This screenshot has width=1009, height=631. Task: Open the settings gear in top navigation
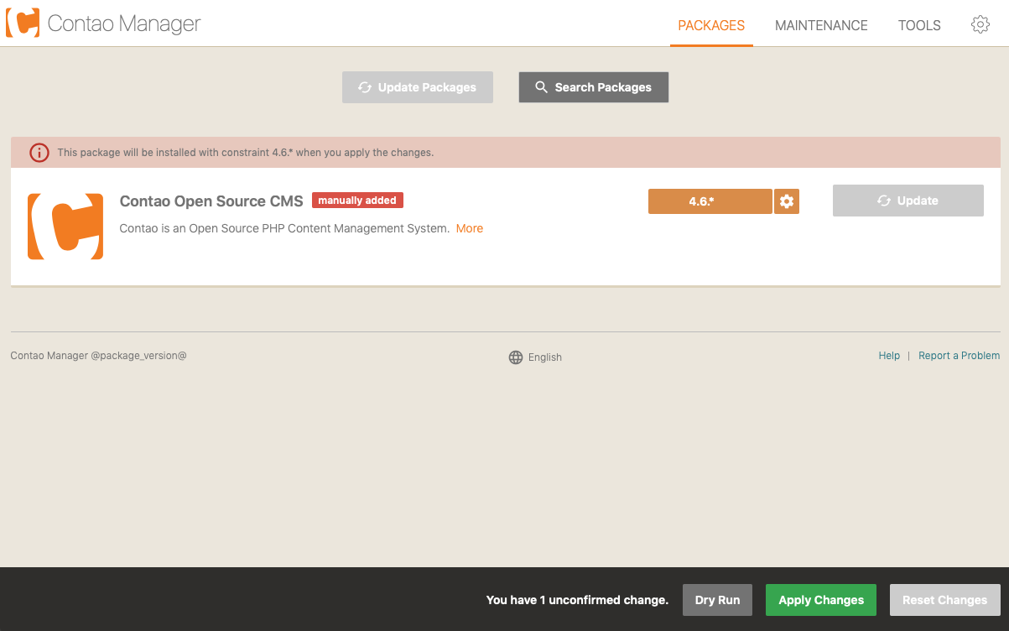[980, 25]
